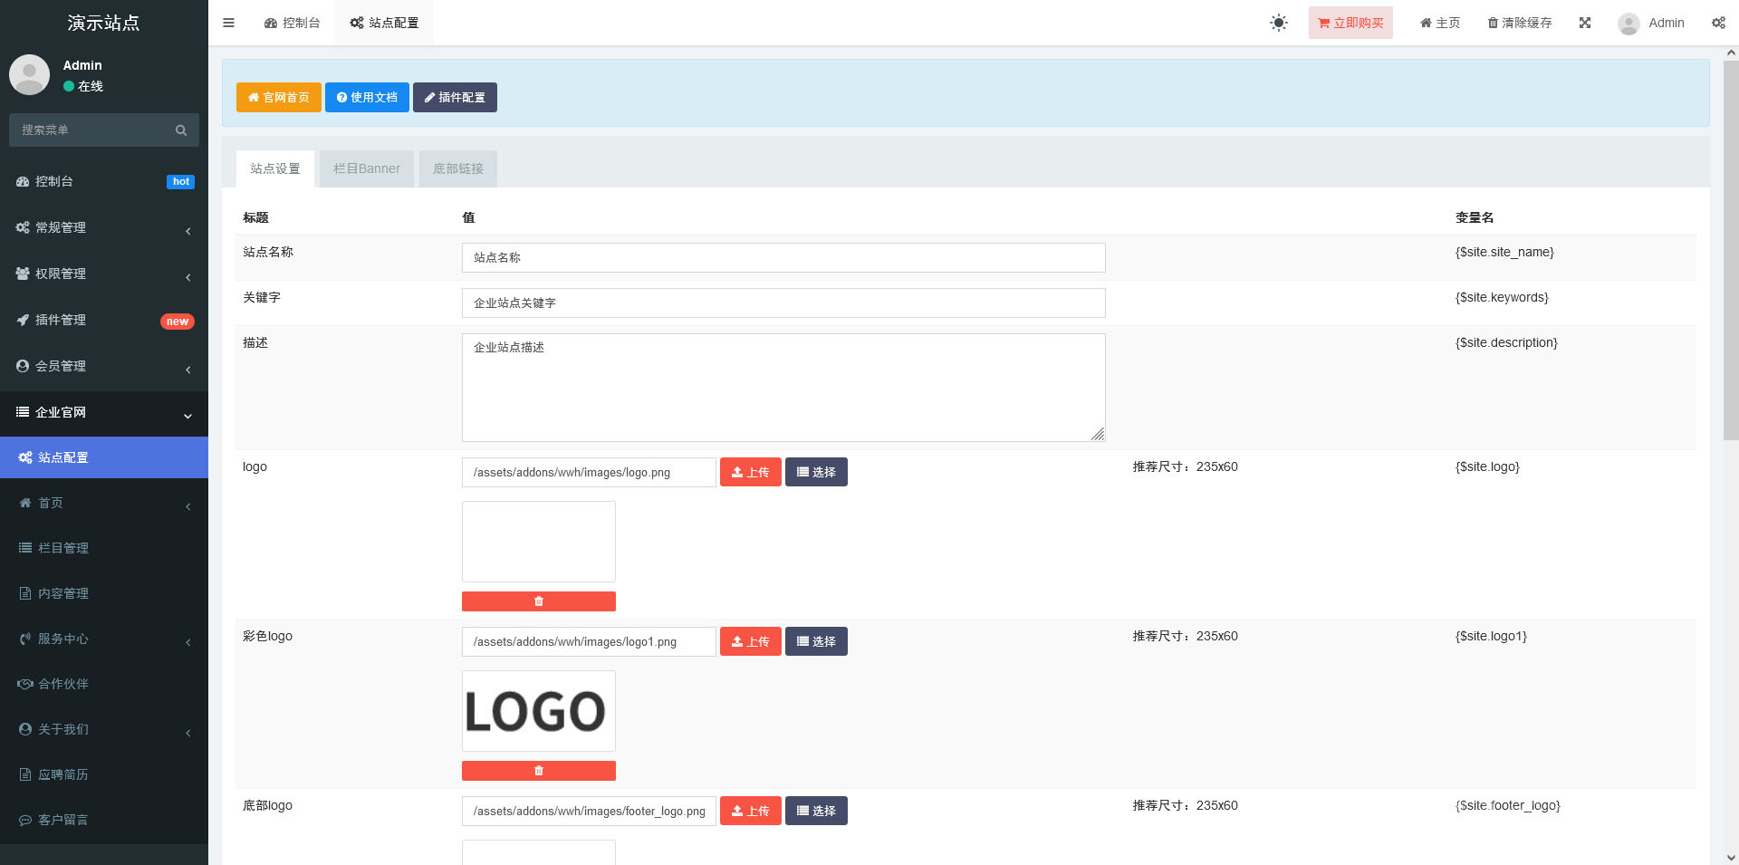Click the search magnifier icon in sidebar

[x=181, y=130]
